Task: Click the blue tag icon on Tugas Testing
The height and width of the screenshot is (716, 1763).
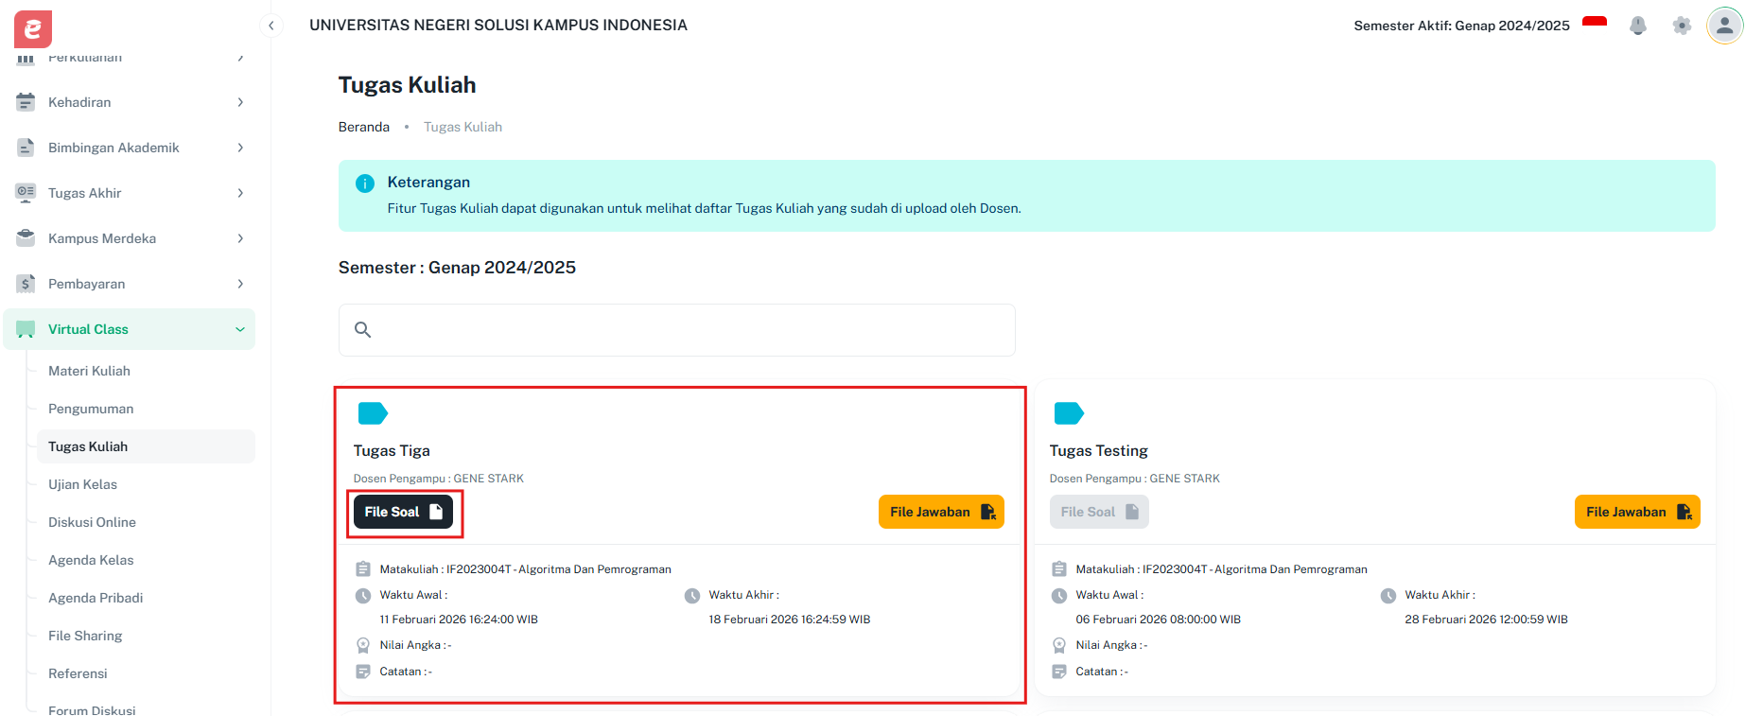Action: point(1069,413)
